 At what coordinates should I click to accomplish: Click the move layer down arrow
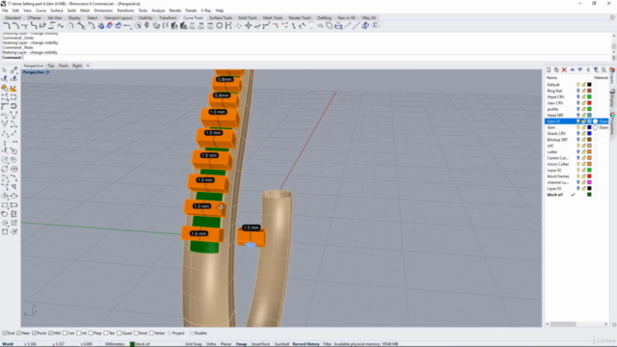coord(580,69)
